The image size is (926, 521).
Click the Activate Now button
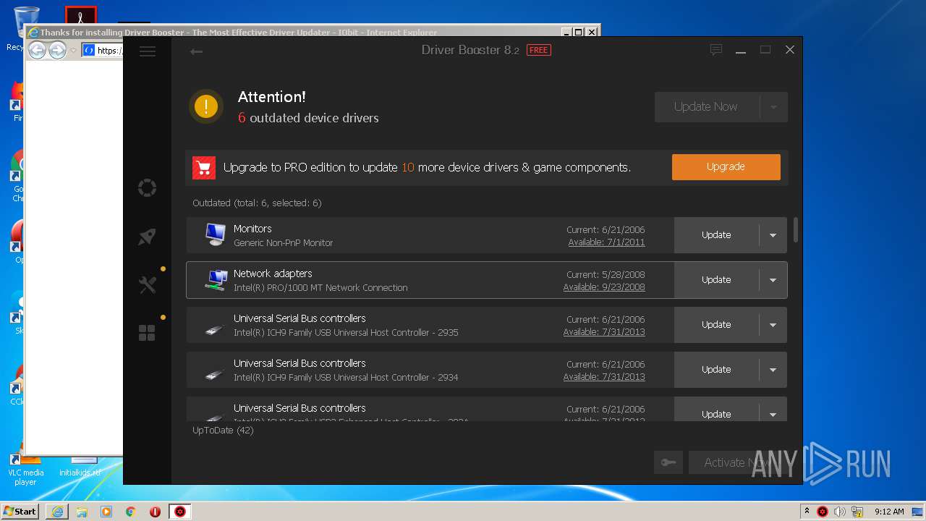click(x=738, y=463)
